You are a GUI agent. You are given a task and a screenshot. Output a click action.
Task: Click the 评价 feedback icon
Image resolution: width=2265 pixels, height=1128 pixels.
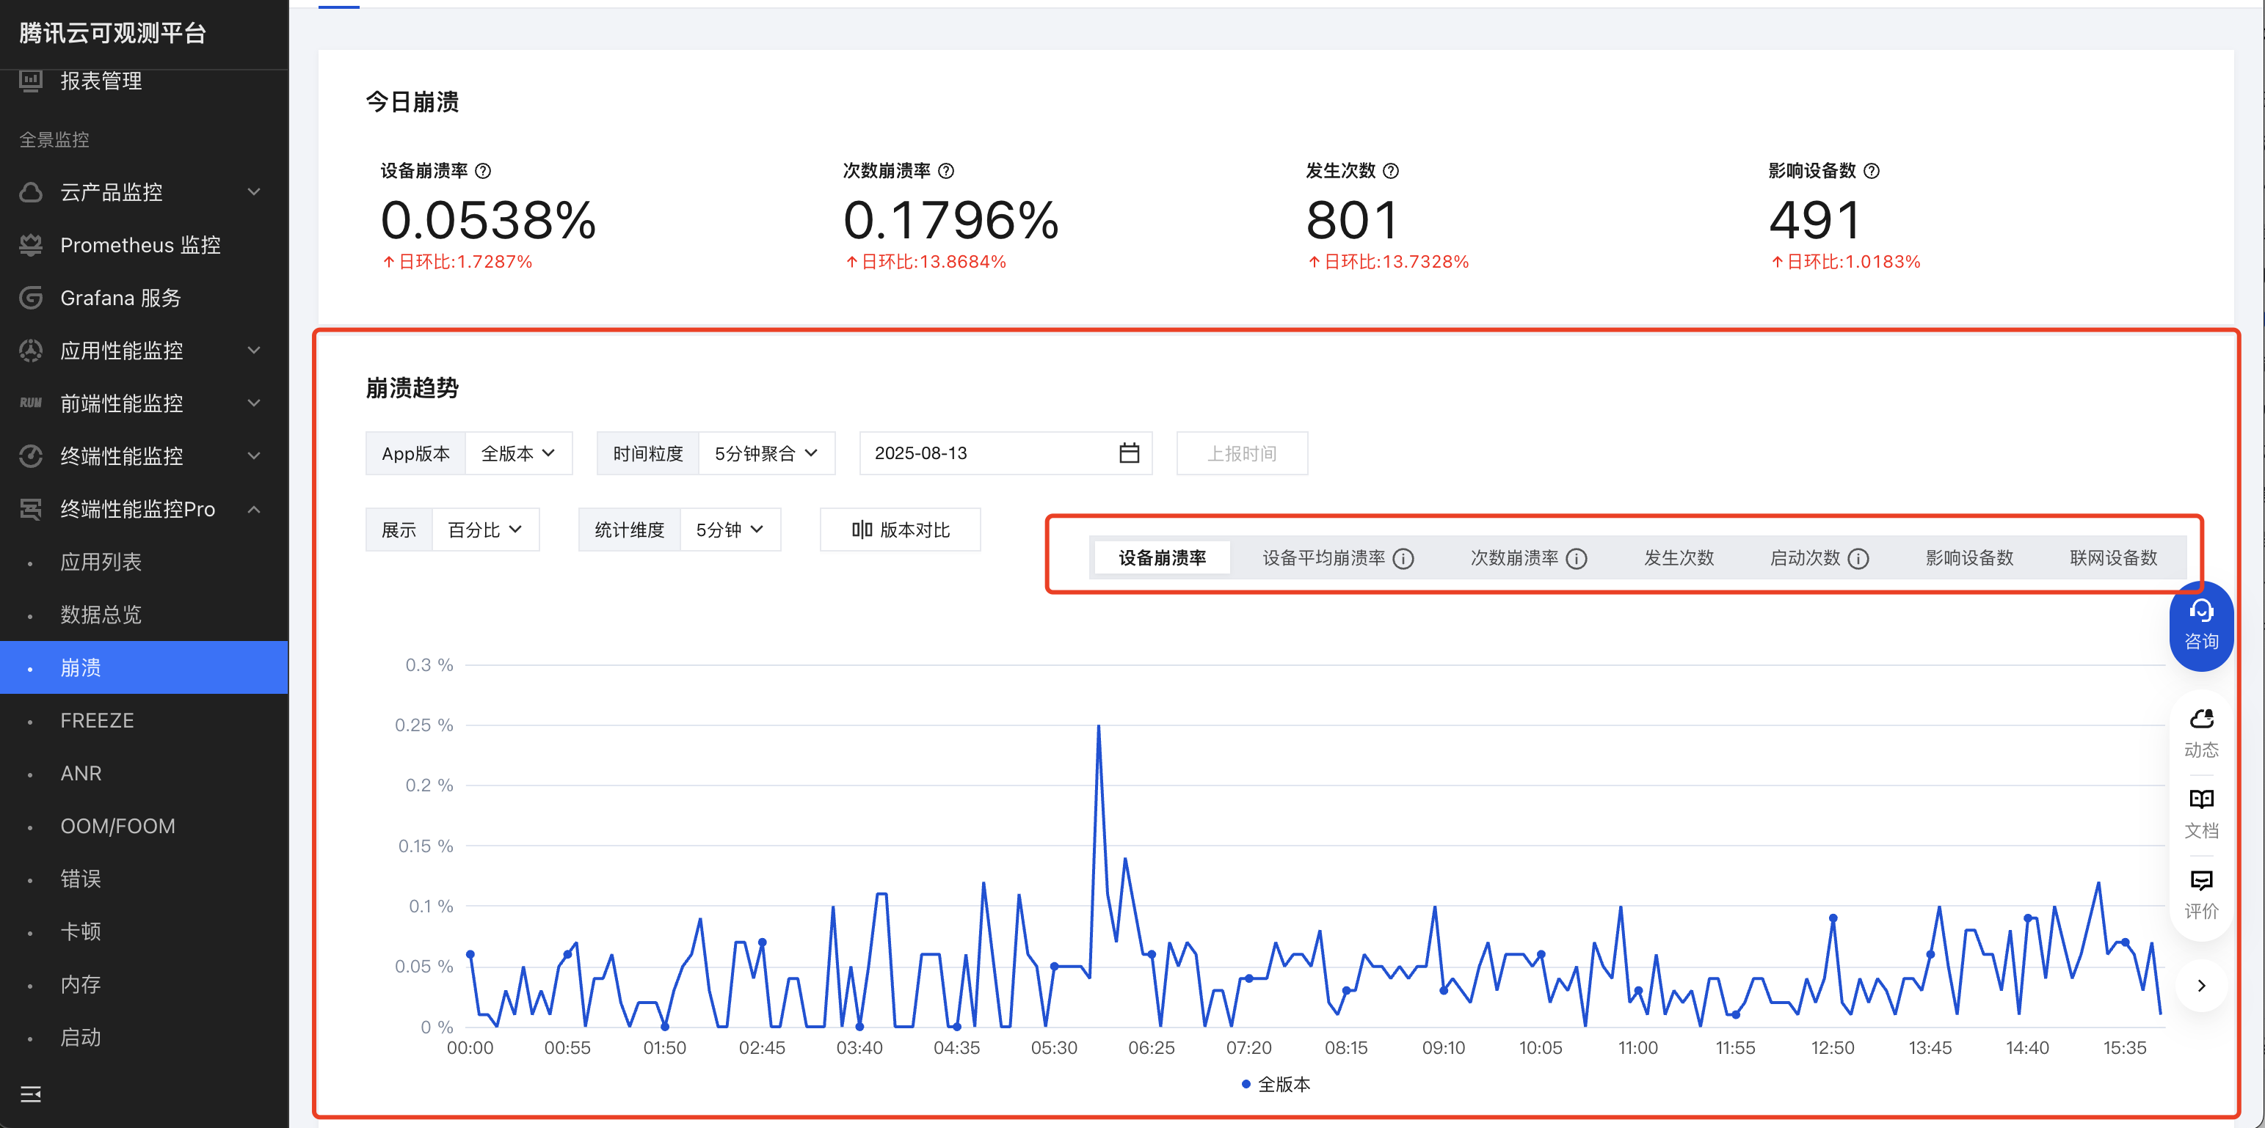[2201, 880]
